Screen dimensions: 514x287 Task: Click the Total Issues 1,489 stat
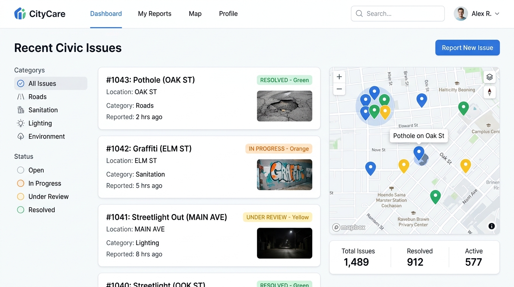pos(358,257)
